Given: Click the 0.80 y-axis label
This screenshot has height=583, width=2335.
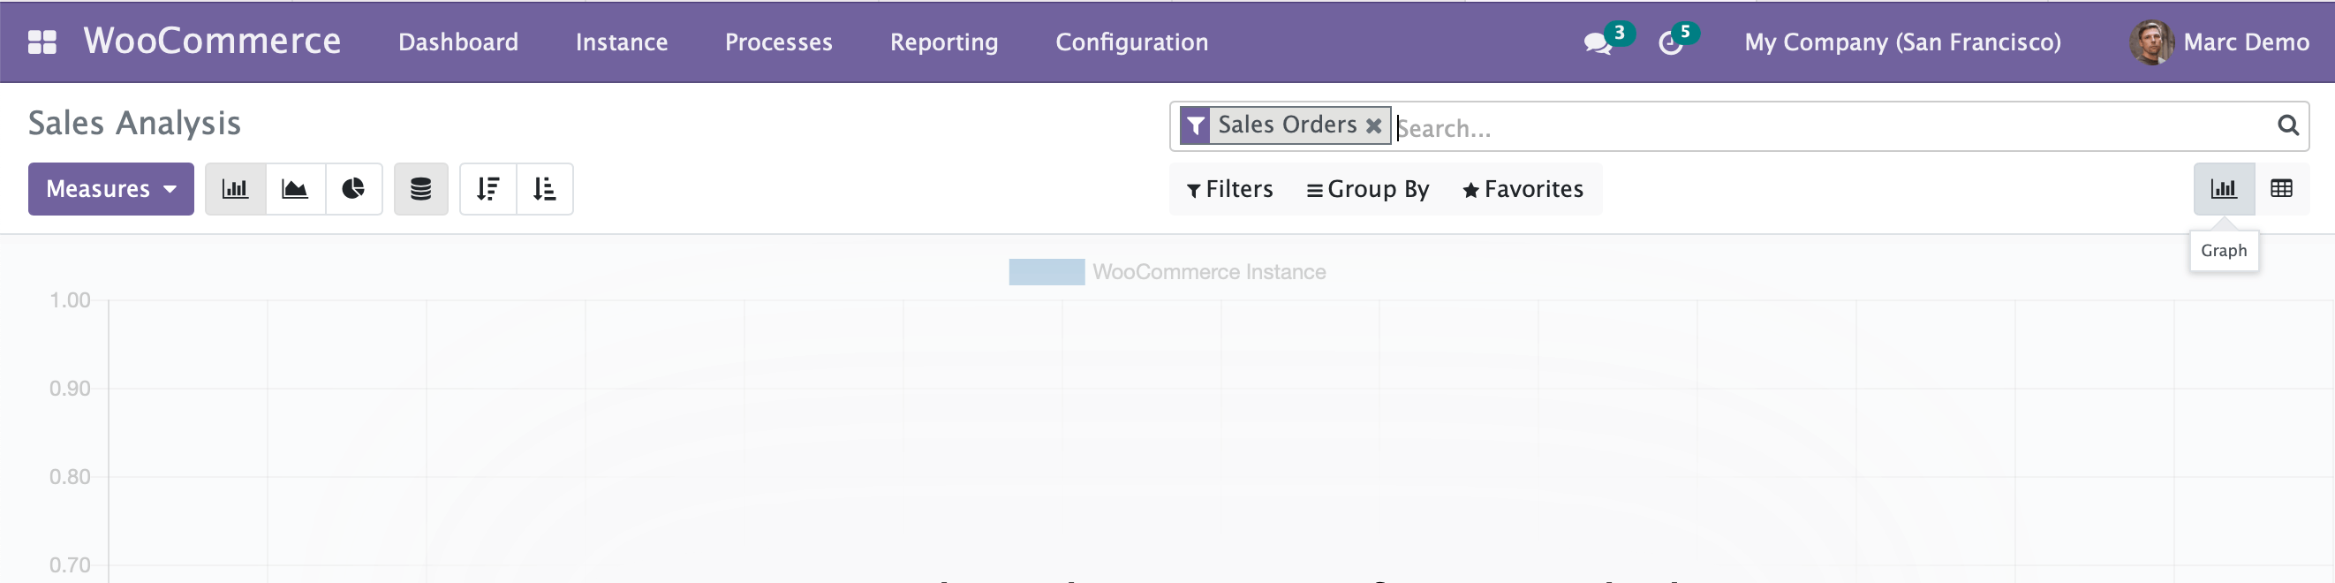Looking at the screenshot, I should pyautogui.click(x=70, y=477).
